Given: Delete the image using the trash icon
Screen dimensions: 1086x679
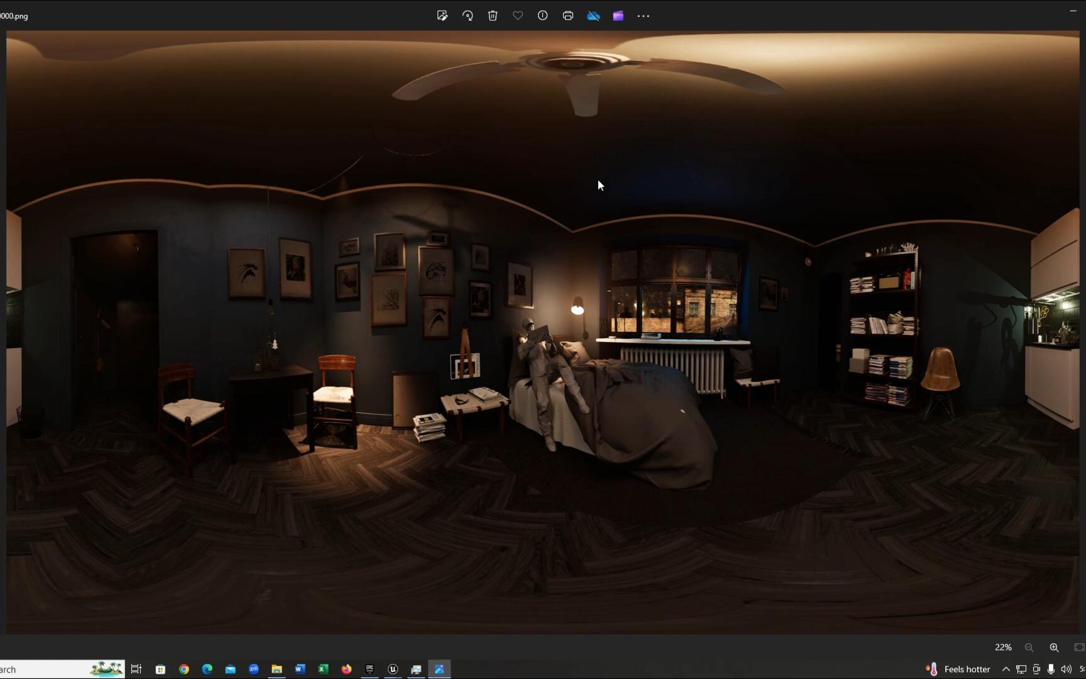Looking at the screenshot, I should click(x=493, y=16).
